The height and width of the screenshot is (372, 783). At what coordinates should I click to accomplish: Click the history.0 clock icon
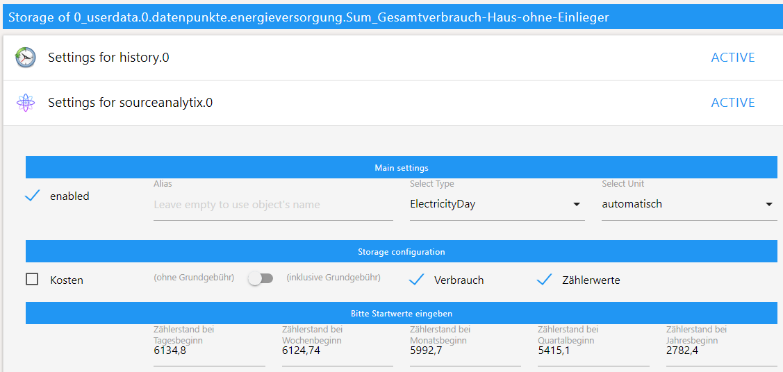tap(25, 58)
